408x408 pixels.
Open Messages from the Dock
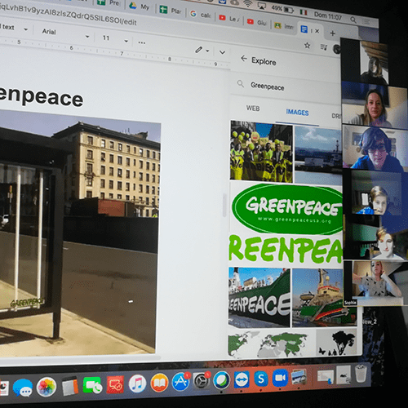[23, 388]
